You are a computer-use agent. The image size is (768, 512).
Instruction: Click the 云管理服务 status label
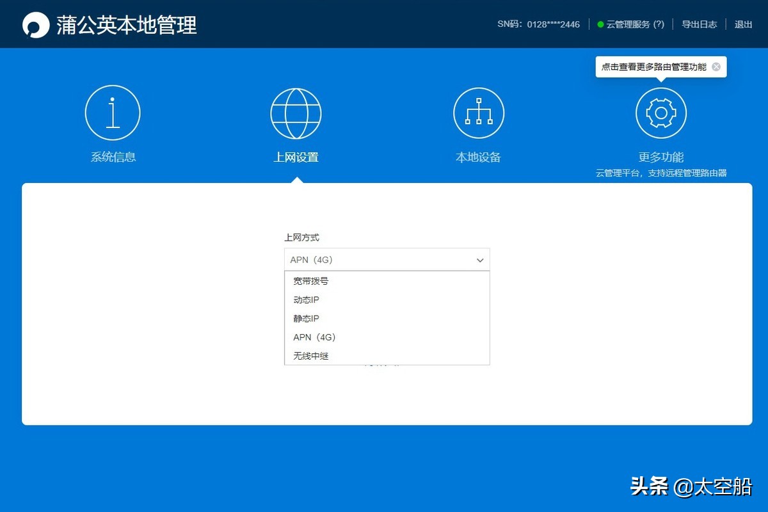point(629,24)
